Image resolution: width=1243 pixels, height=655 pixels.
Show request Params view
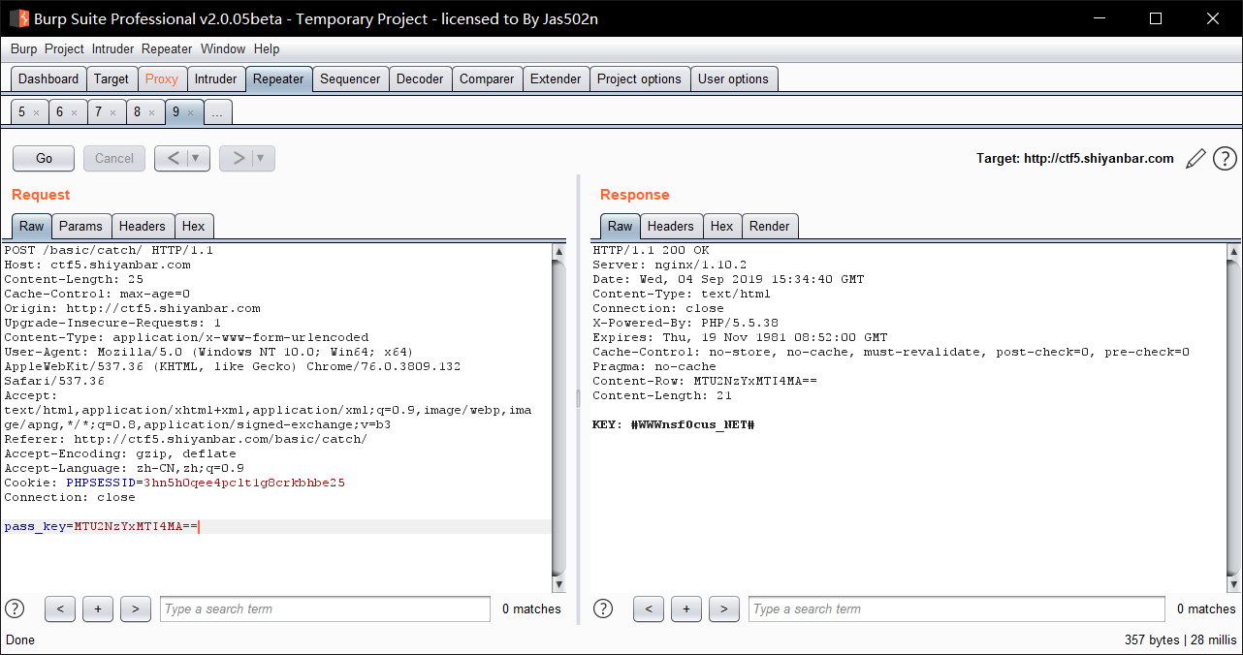[x=80, y=226]
